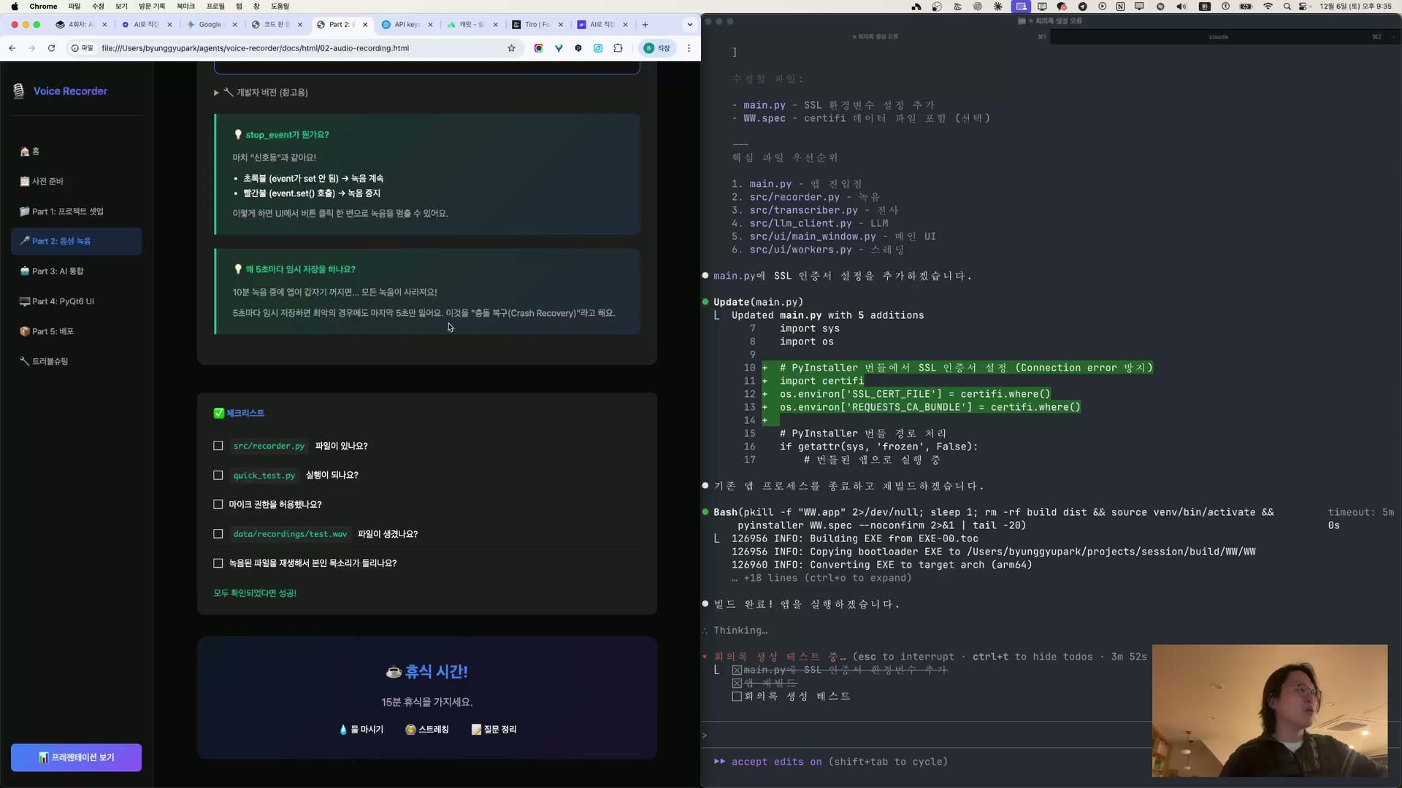Check the data/recordings/test.wav checkbox
Viewport: 1402px width, 788px height.
tap(218, 534)
